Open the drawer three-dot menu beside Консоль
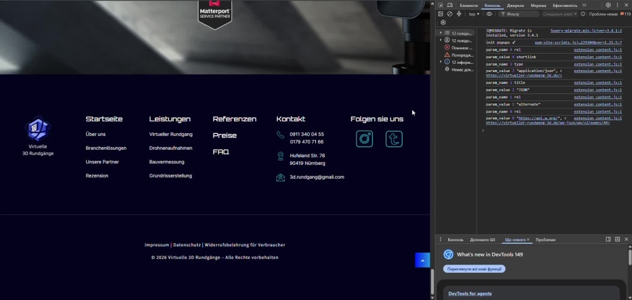The height and width of the screenshot is (300, 632). point(441,239)
